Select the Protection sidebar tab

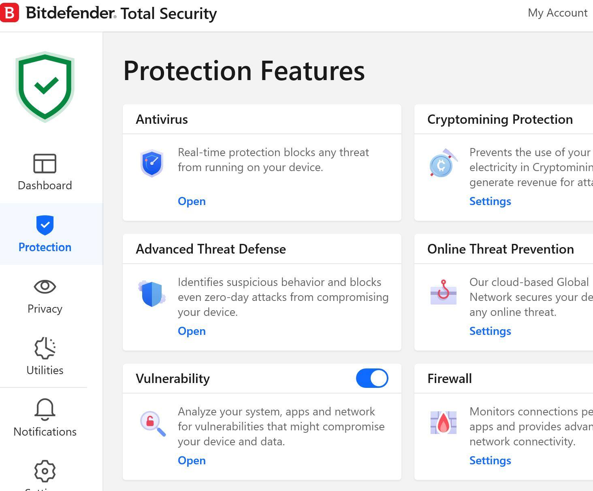point(45,234)
